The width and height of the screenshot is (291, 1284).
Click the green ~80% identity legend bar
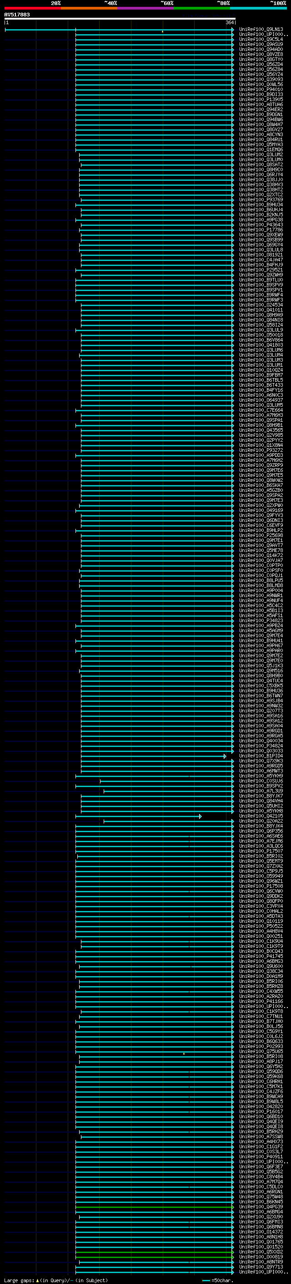coord(202,8)
